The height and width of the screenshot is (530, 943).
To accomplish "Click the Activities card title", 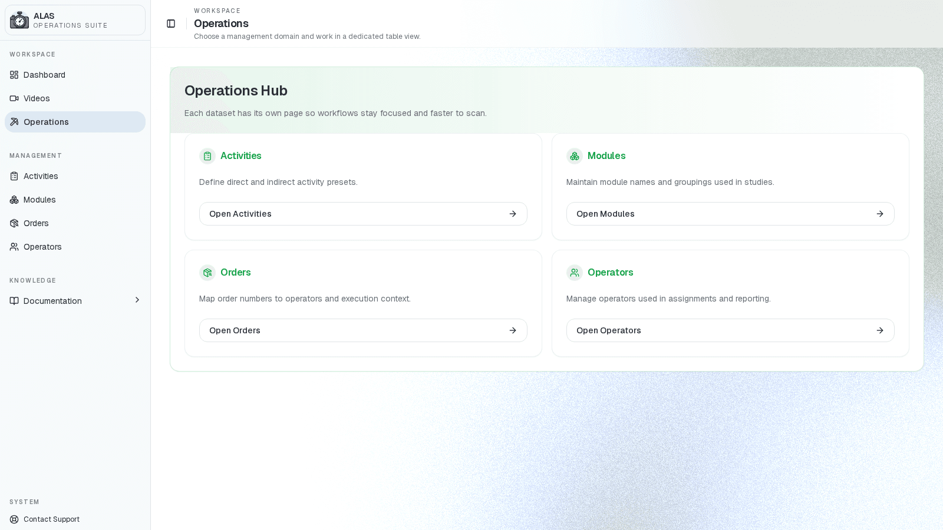I will pos(241,156).
